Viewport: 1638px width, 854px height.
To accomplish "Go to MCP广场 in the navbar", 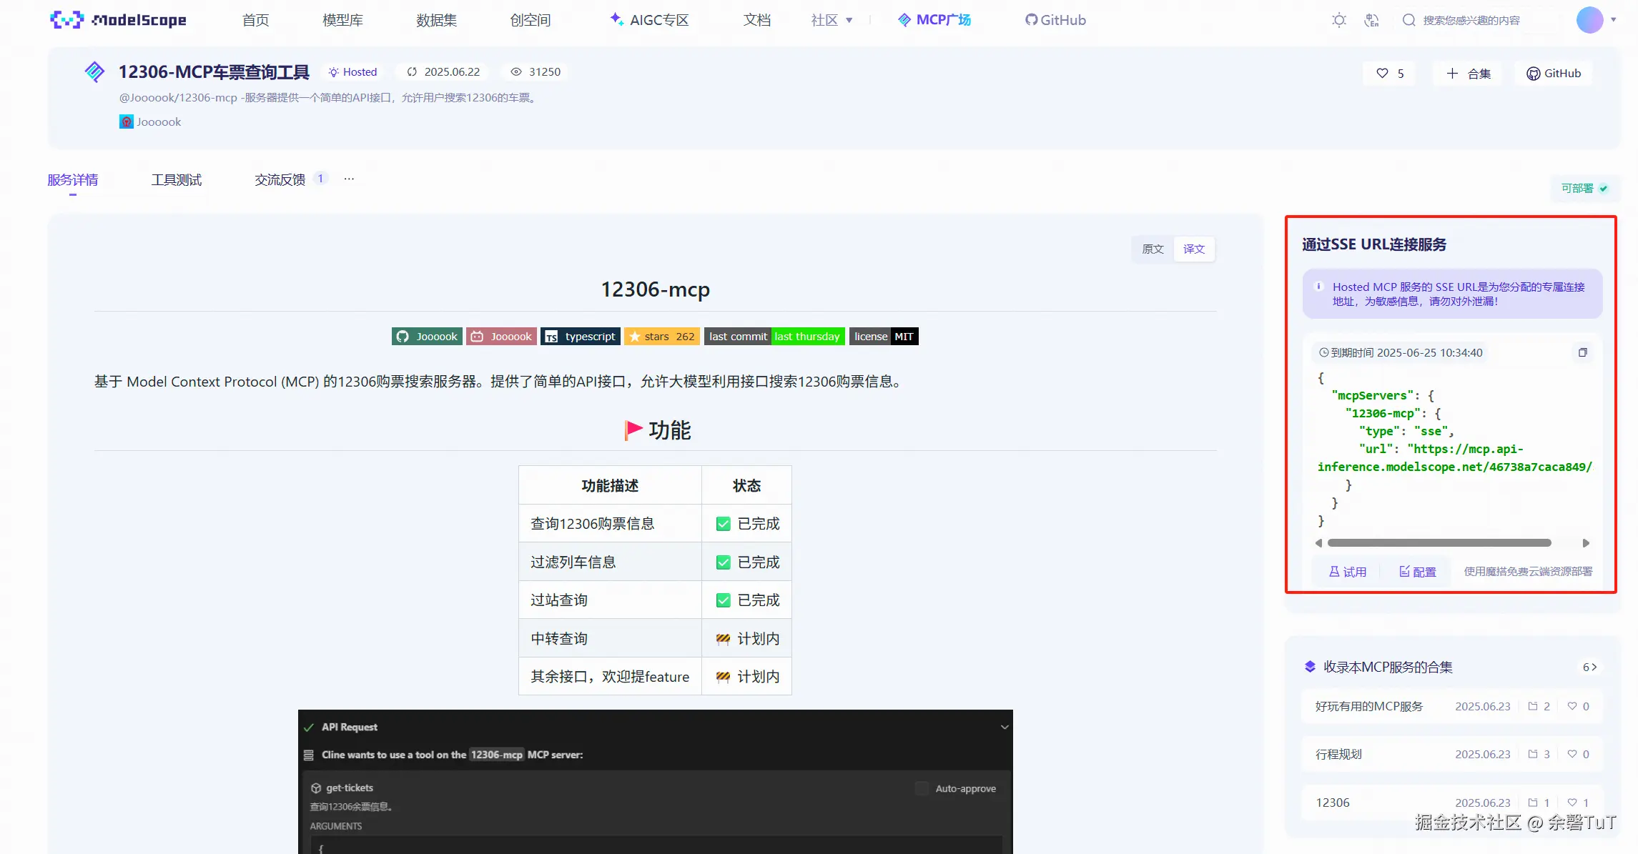I will tap(934, 20).
